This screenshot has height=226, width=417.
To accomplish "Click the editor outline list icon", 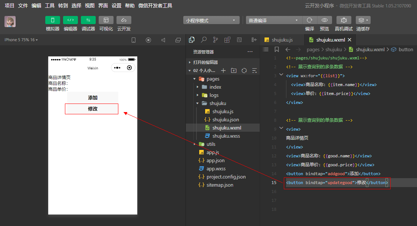I will pyautogui.click(x=265, y=49).
